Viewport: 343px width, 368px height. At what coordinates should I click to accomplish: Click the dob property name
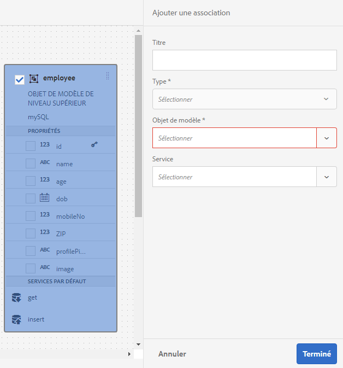[62, 199]
